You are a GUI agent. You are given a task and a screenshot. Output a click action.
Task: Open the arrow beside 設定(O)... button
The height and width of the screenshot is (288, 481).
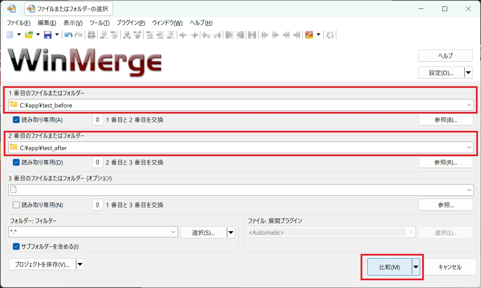click(468, 72)
